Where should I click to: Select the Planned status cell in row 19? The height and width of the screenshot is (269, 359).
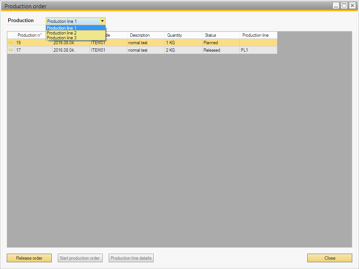click(220, 43)
